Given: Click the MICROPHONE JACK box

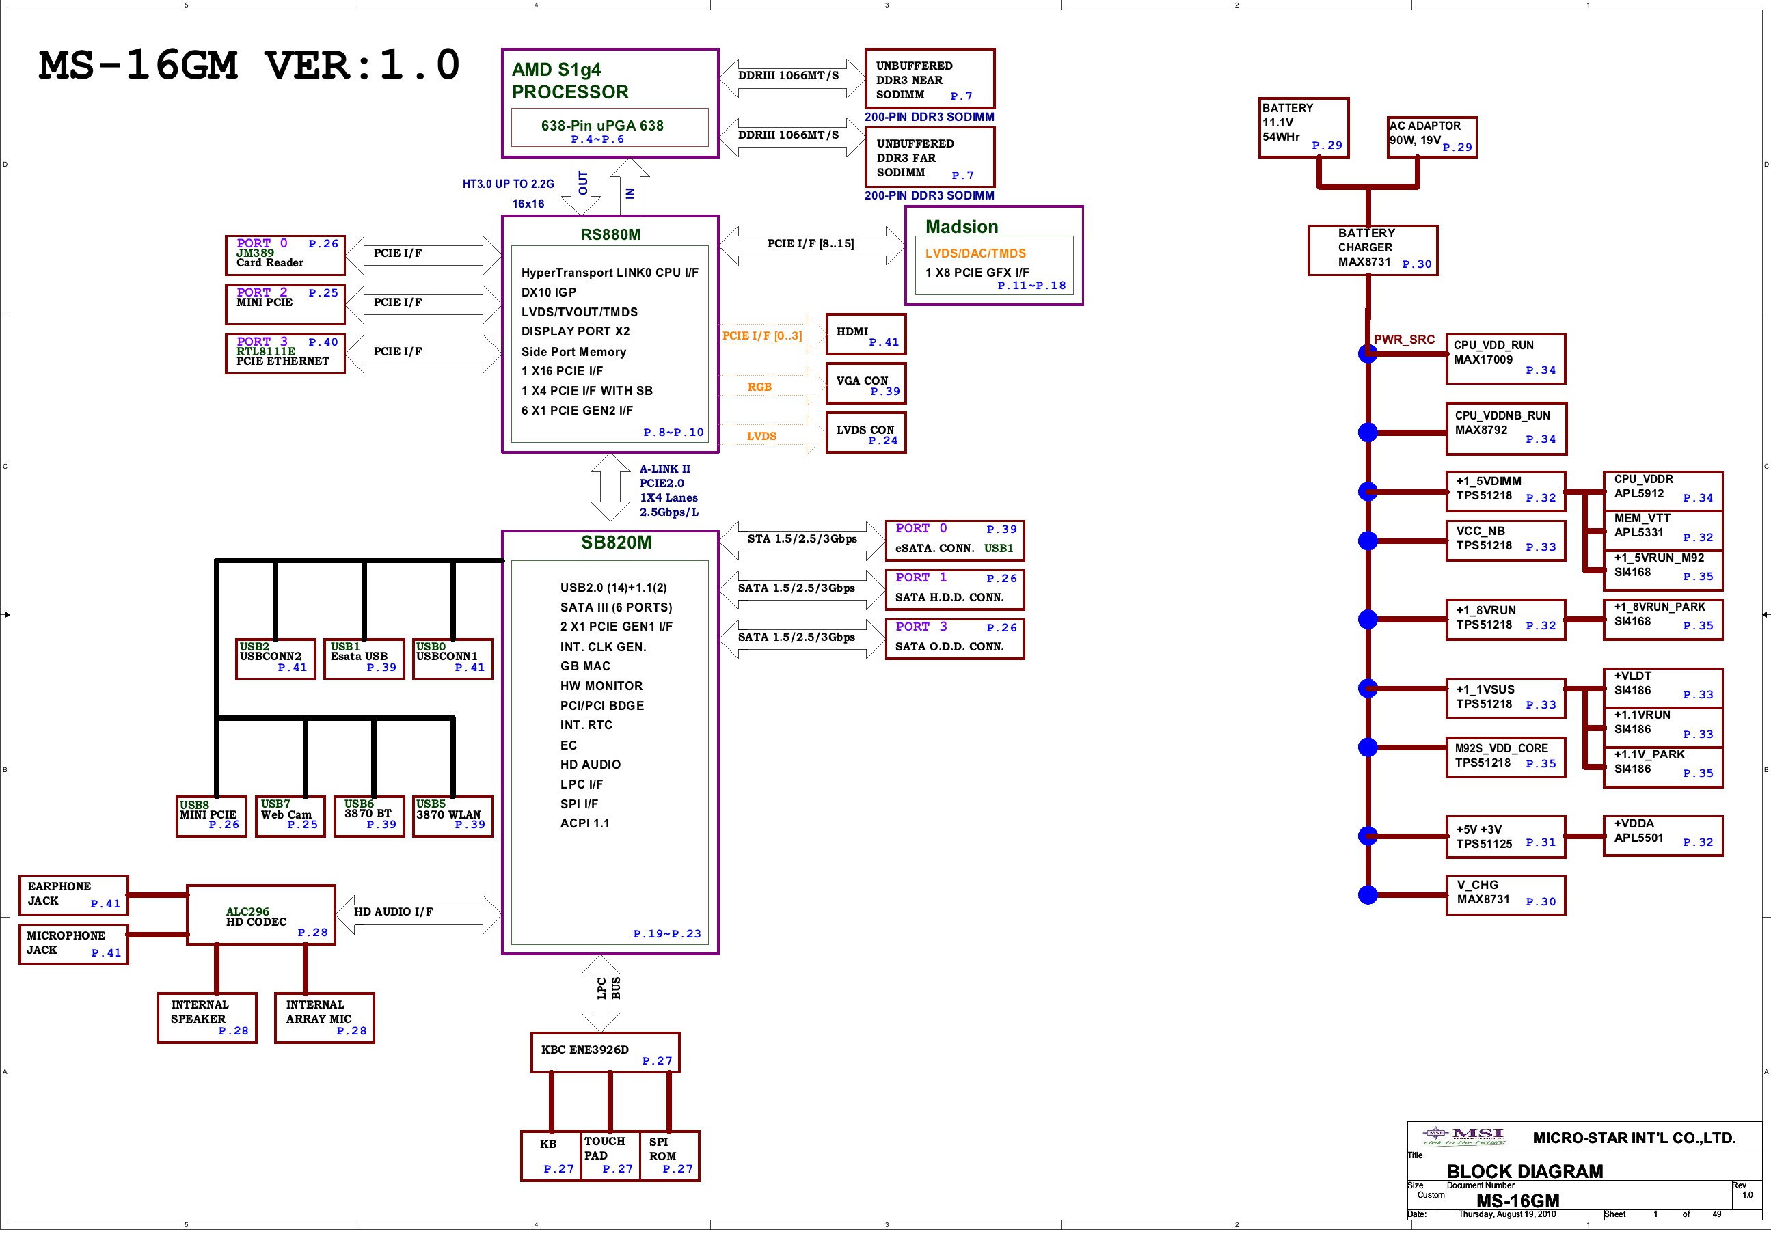Looking at the screenshot, I should (73, 945).
